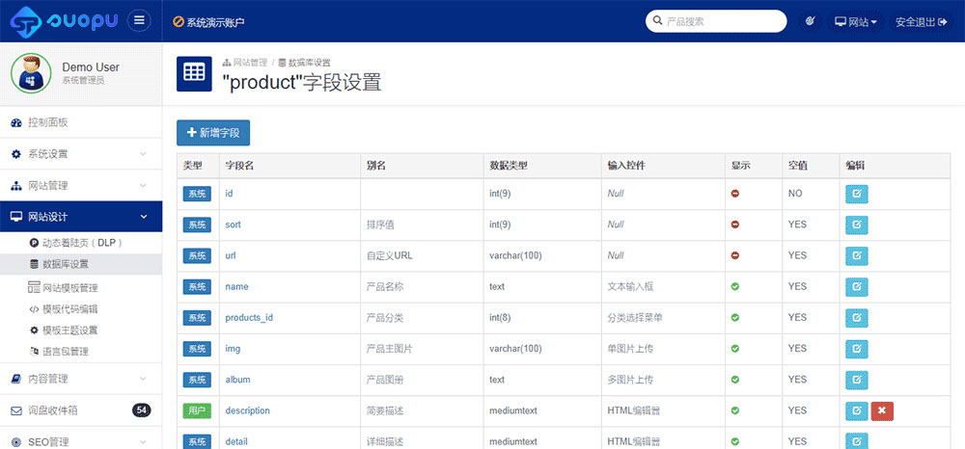Click the red display status for url
The image size is (965, 449).
[x=735, y=255]
